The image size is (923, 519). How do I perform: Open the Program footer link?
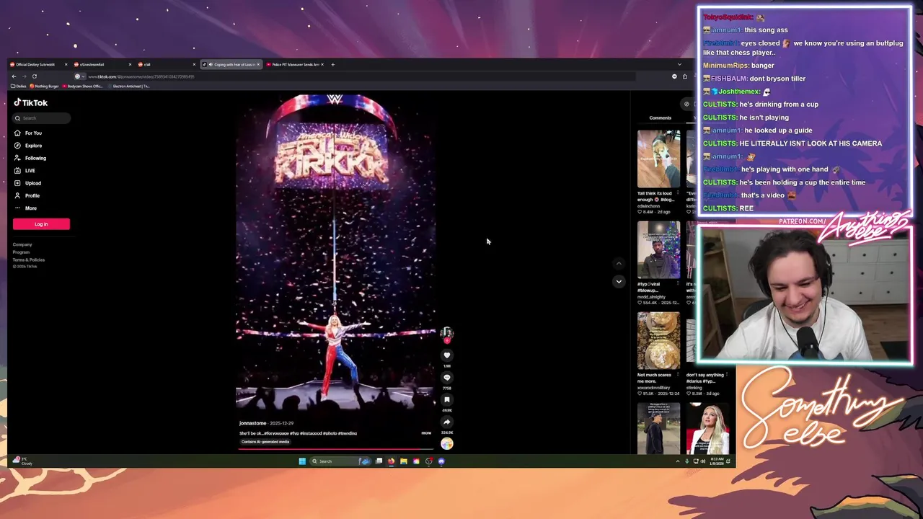21,252
